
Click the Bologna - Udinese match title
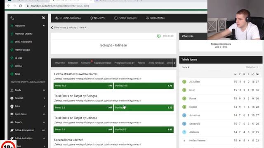(x=113, y=45)
